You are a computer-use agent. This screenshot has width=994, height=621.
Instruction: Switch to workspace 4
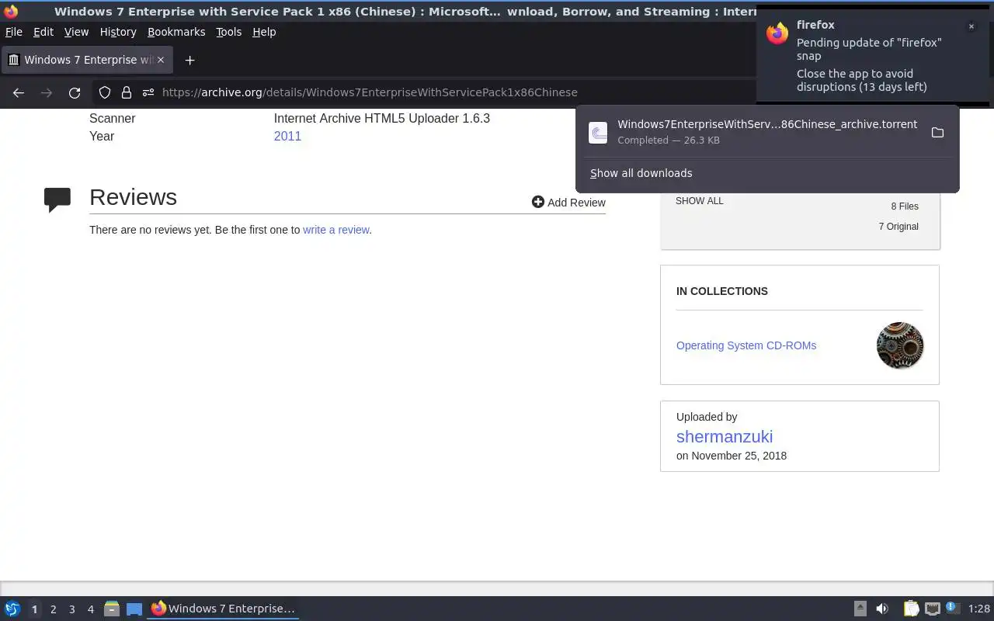click(90, 609)
